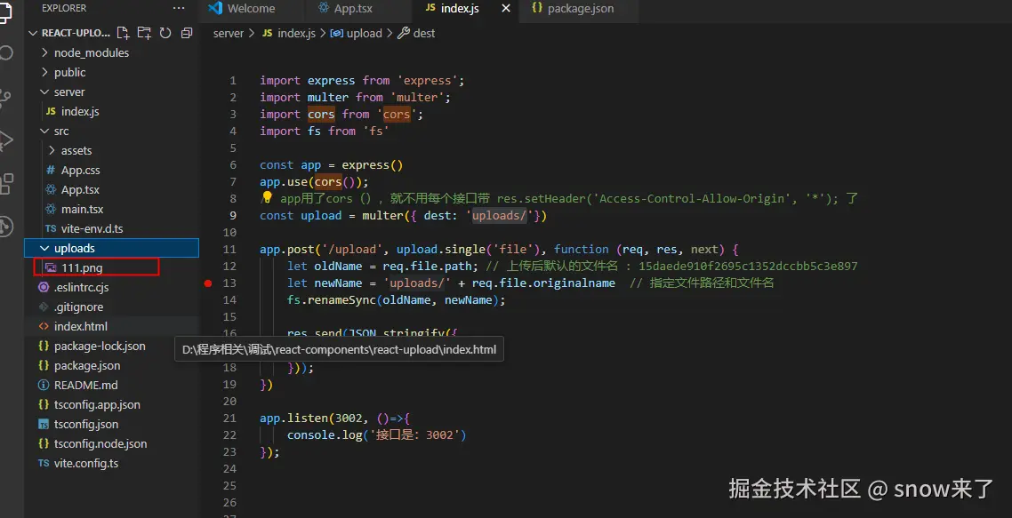Open Search view in activity bar
1012x518 pixels.
tap(6, 53)
